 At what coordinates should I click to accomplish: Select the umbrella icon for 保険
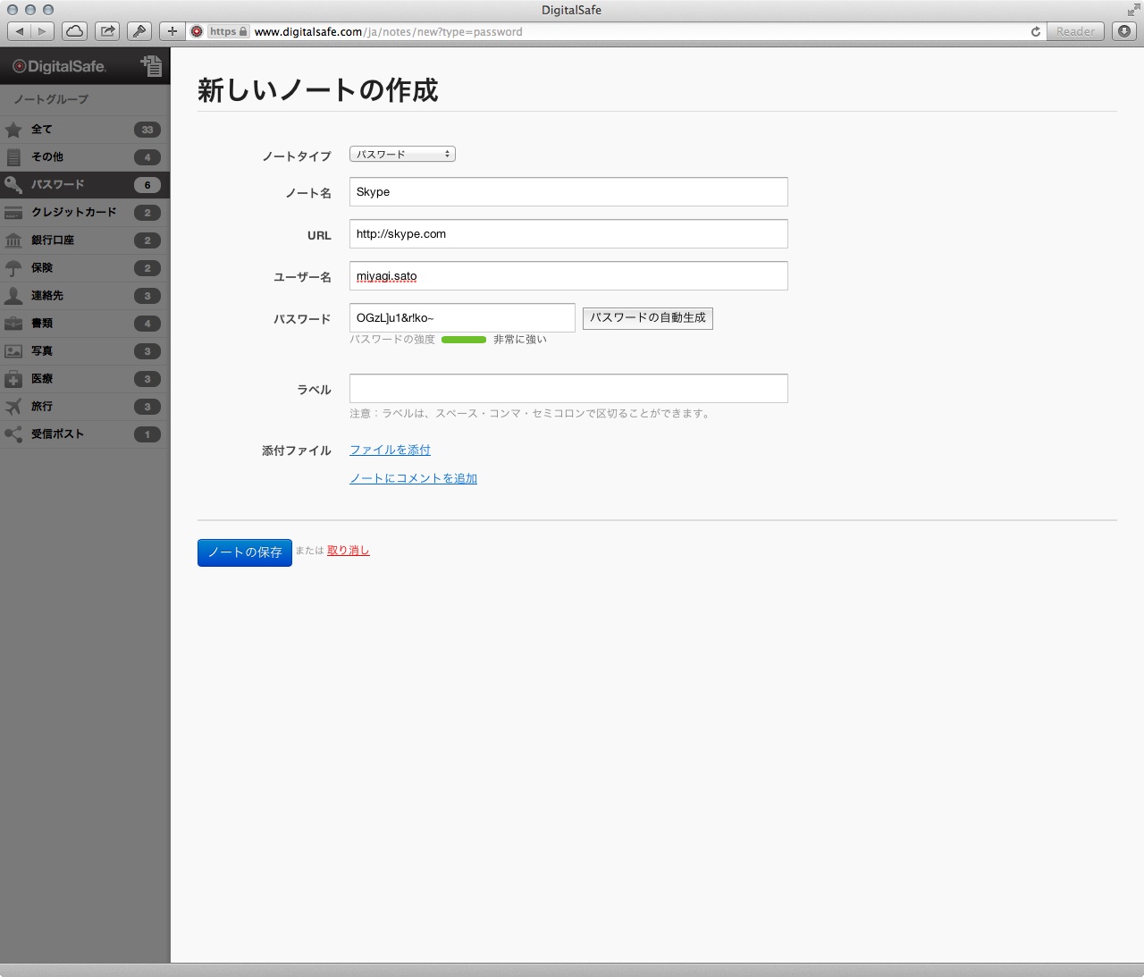tap(13, 268)
